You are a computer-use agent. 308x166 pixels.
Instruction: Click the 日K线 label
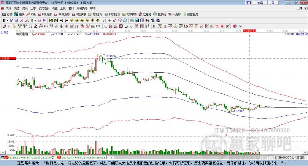pyautogui.click(x=5, y=33)
